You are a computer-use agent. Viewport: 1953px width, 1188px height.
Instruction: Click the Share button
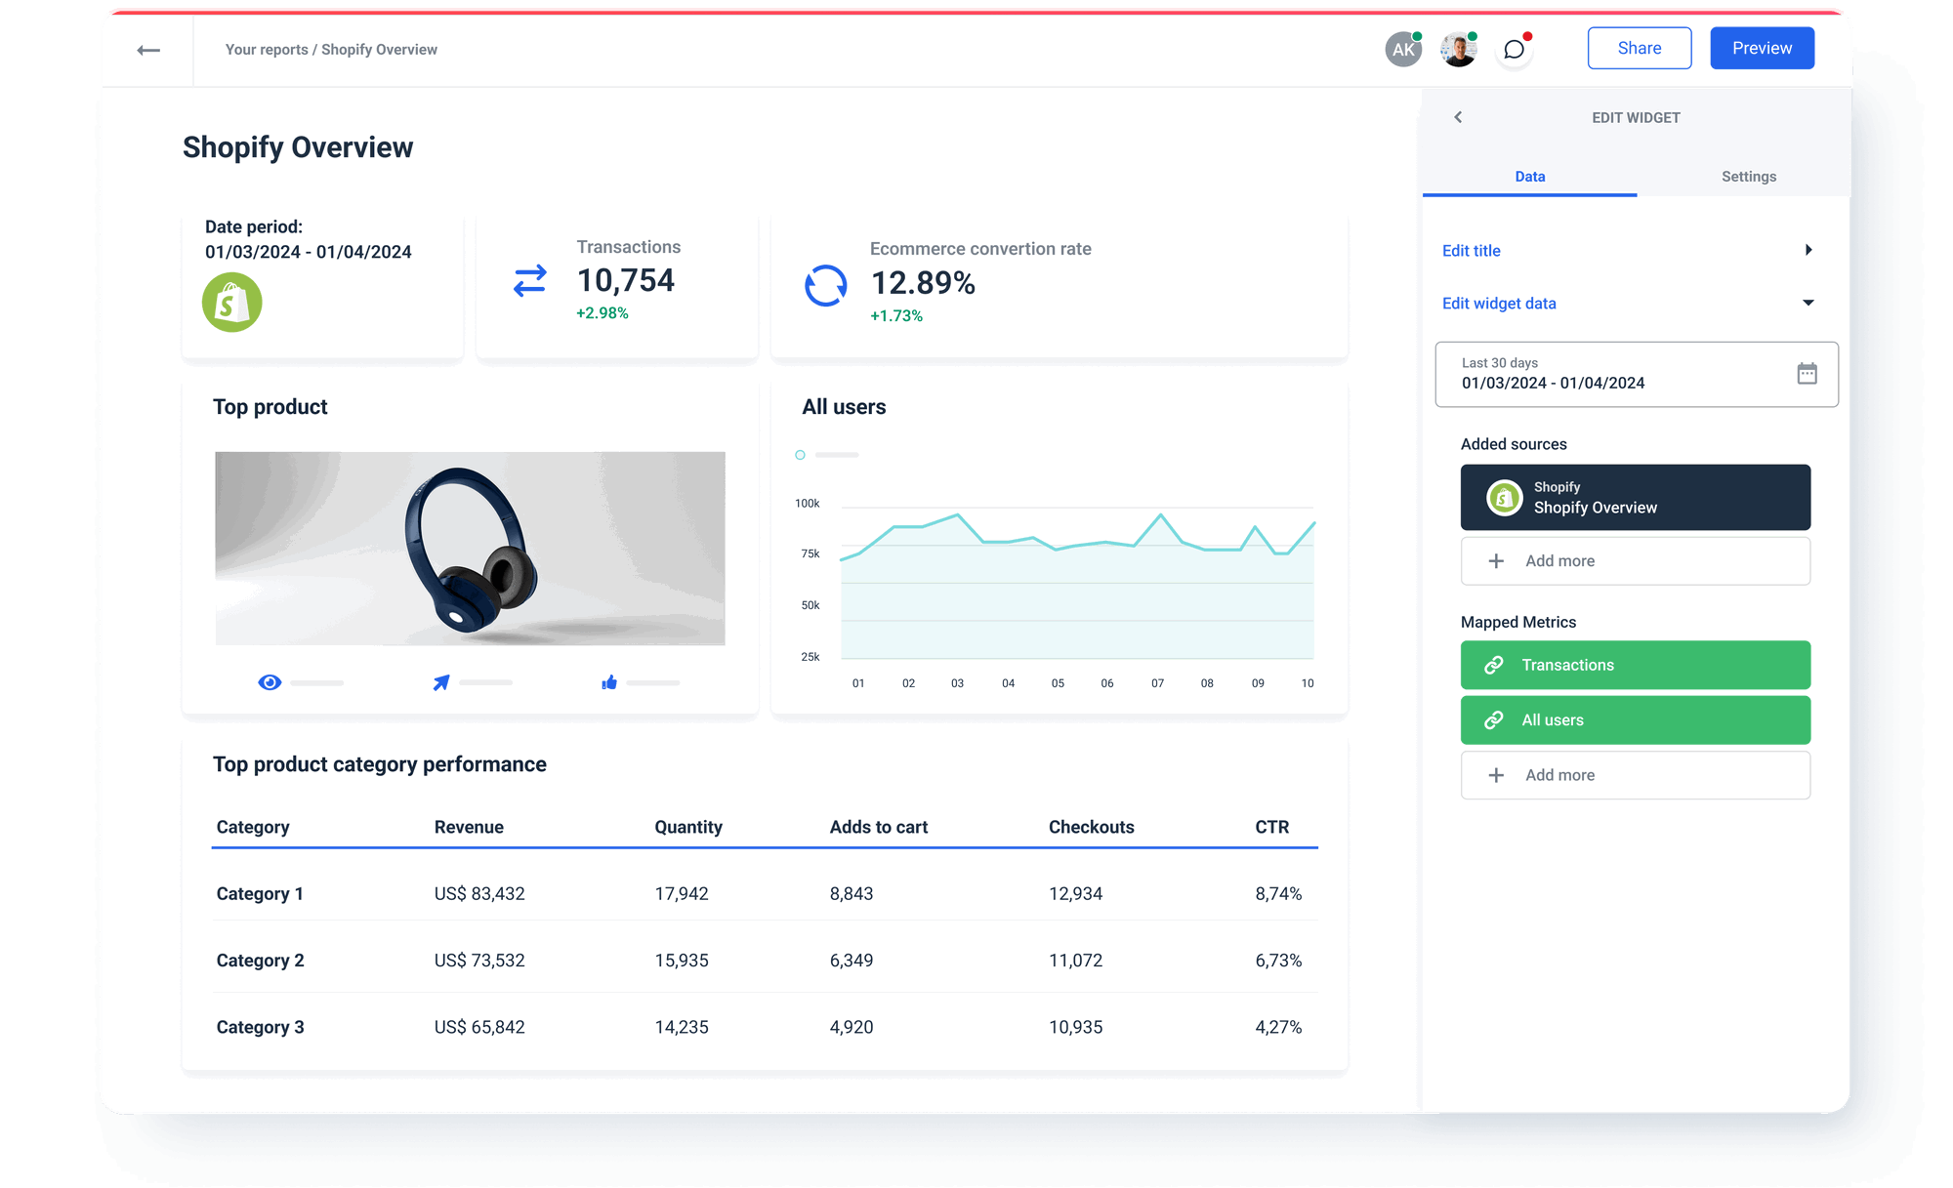(1640, 48)
